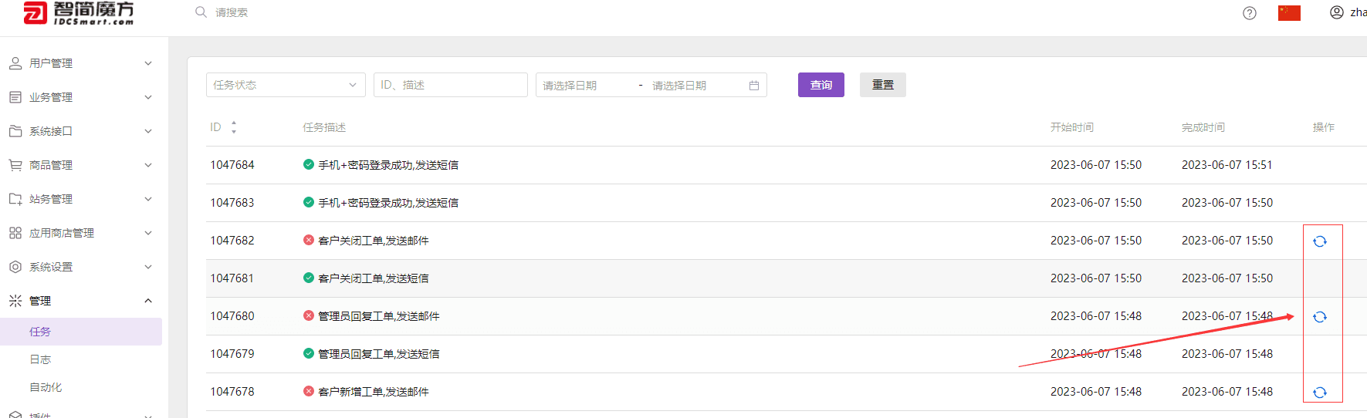1367x418 pixels.
Task: Click the 站务管理 sidebar icon
Action: (x=15, y=199)
